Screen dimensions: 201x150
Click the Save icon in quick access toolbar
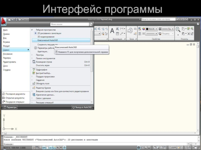coord(16,19)
